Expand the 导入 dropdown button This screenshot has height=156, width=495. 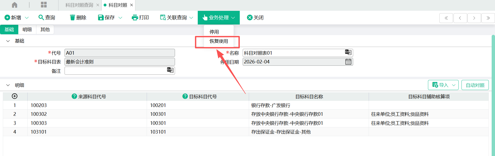[x=453, y=85]
